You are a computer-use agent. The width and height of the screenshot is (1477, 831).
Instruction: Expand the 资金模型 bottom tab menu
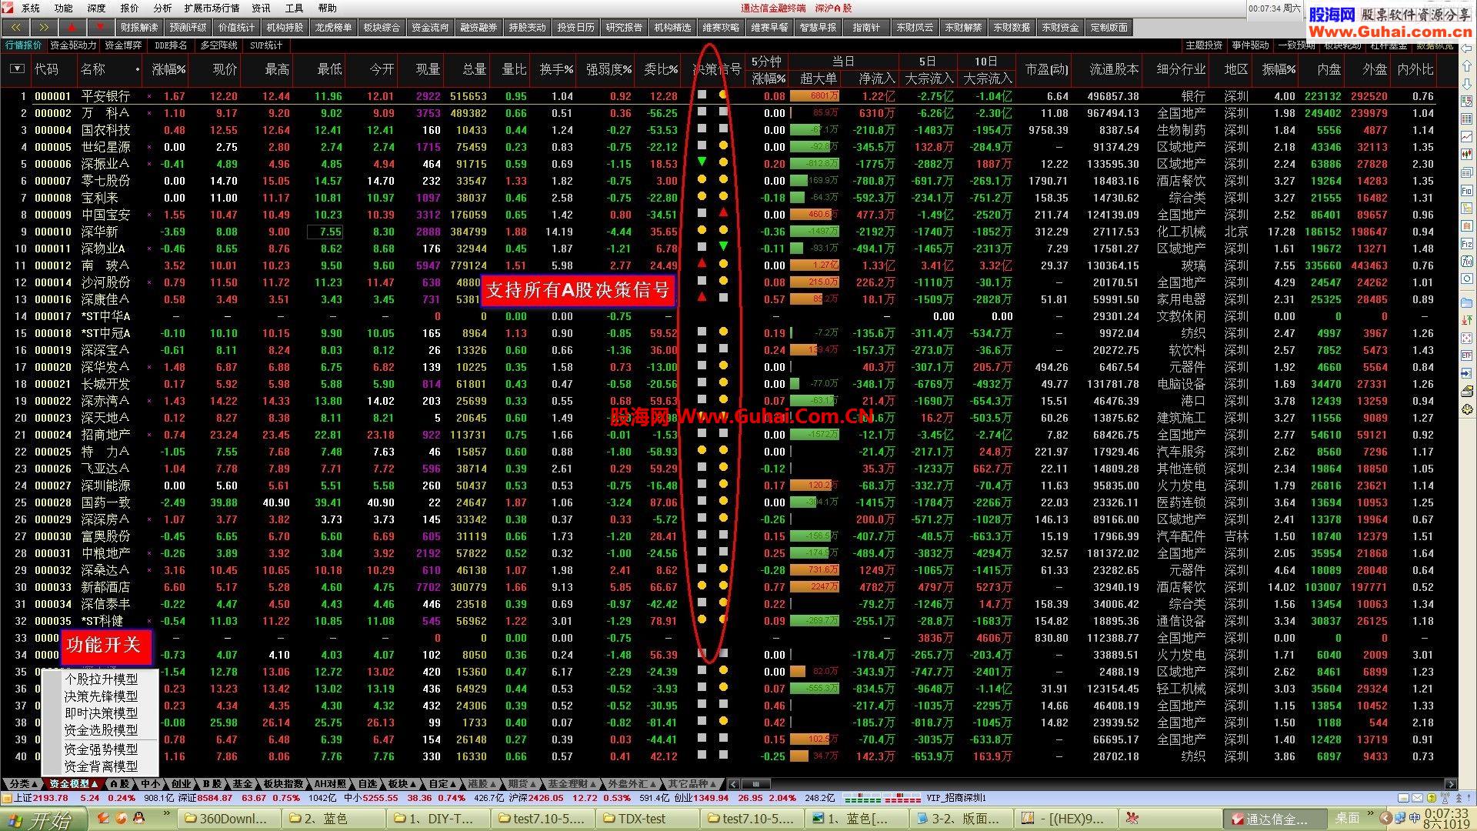point(73,784)
